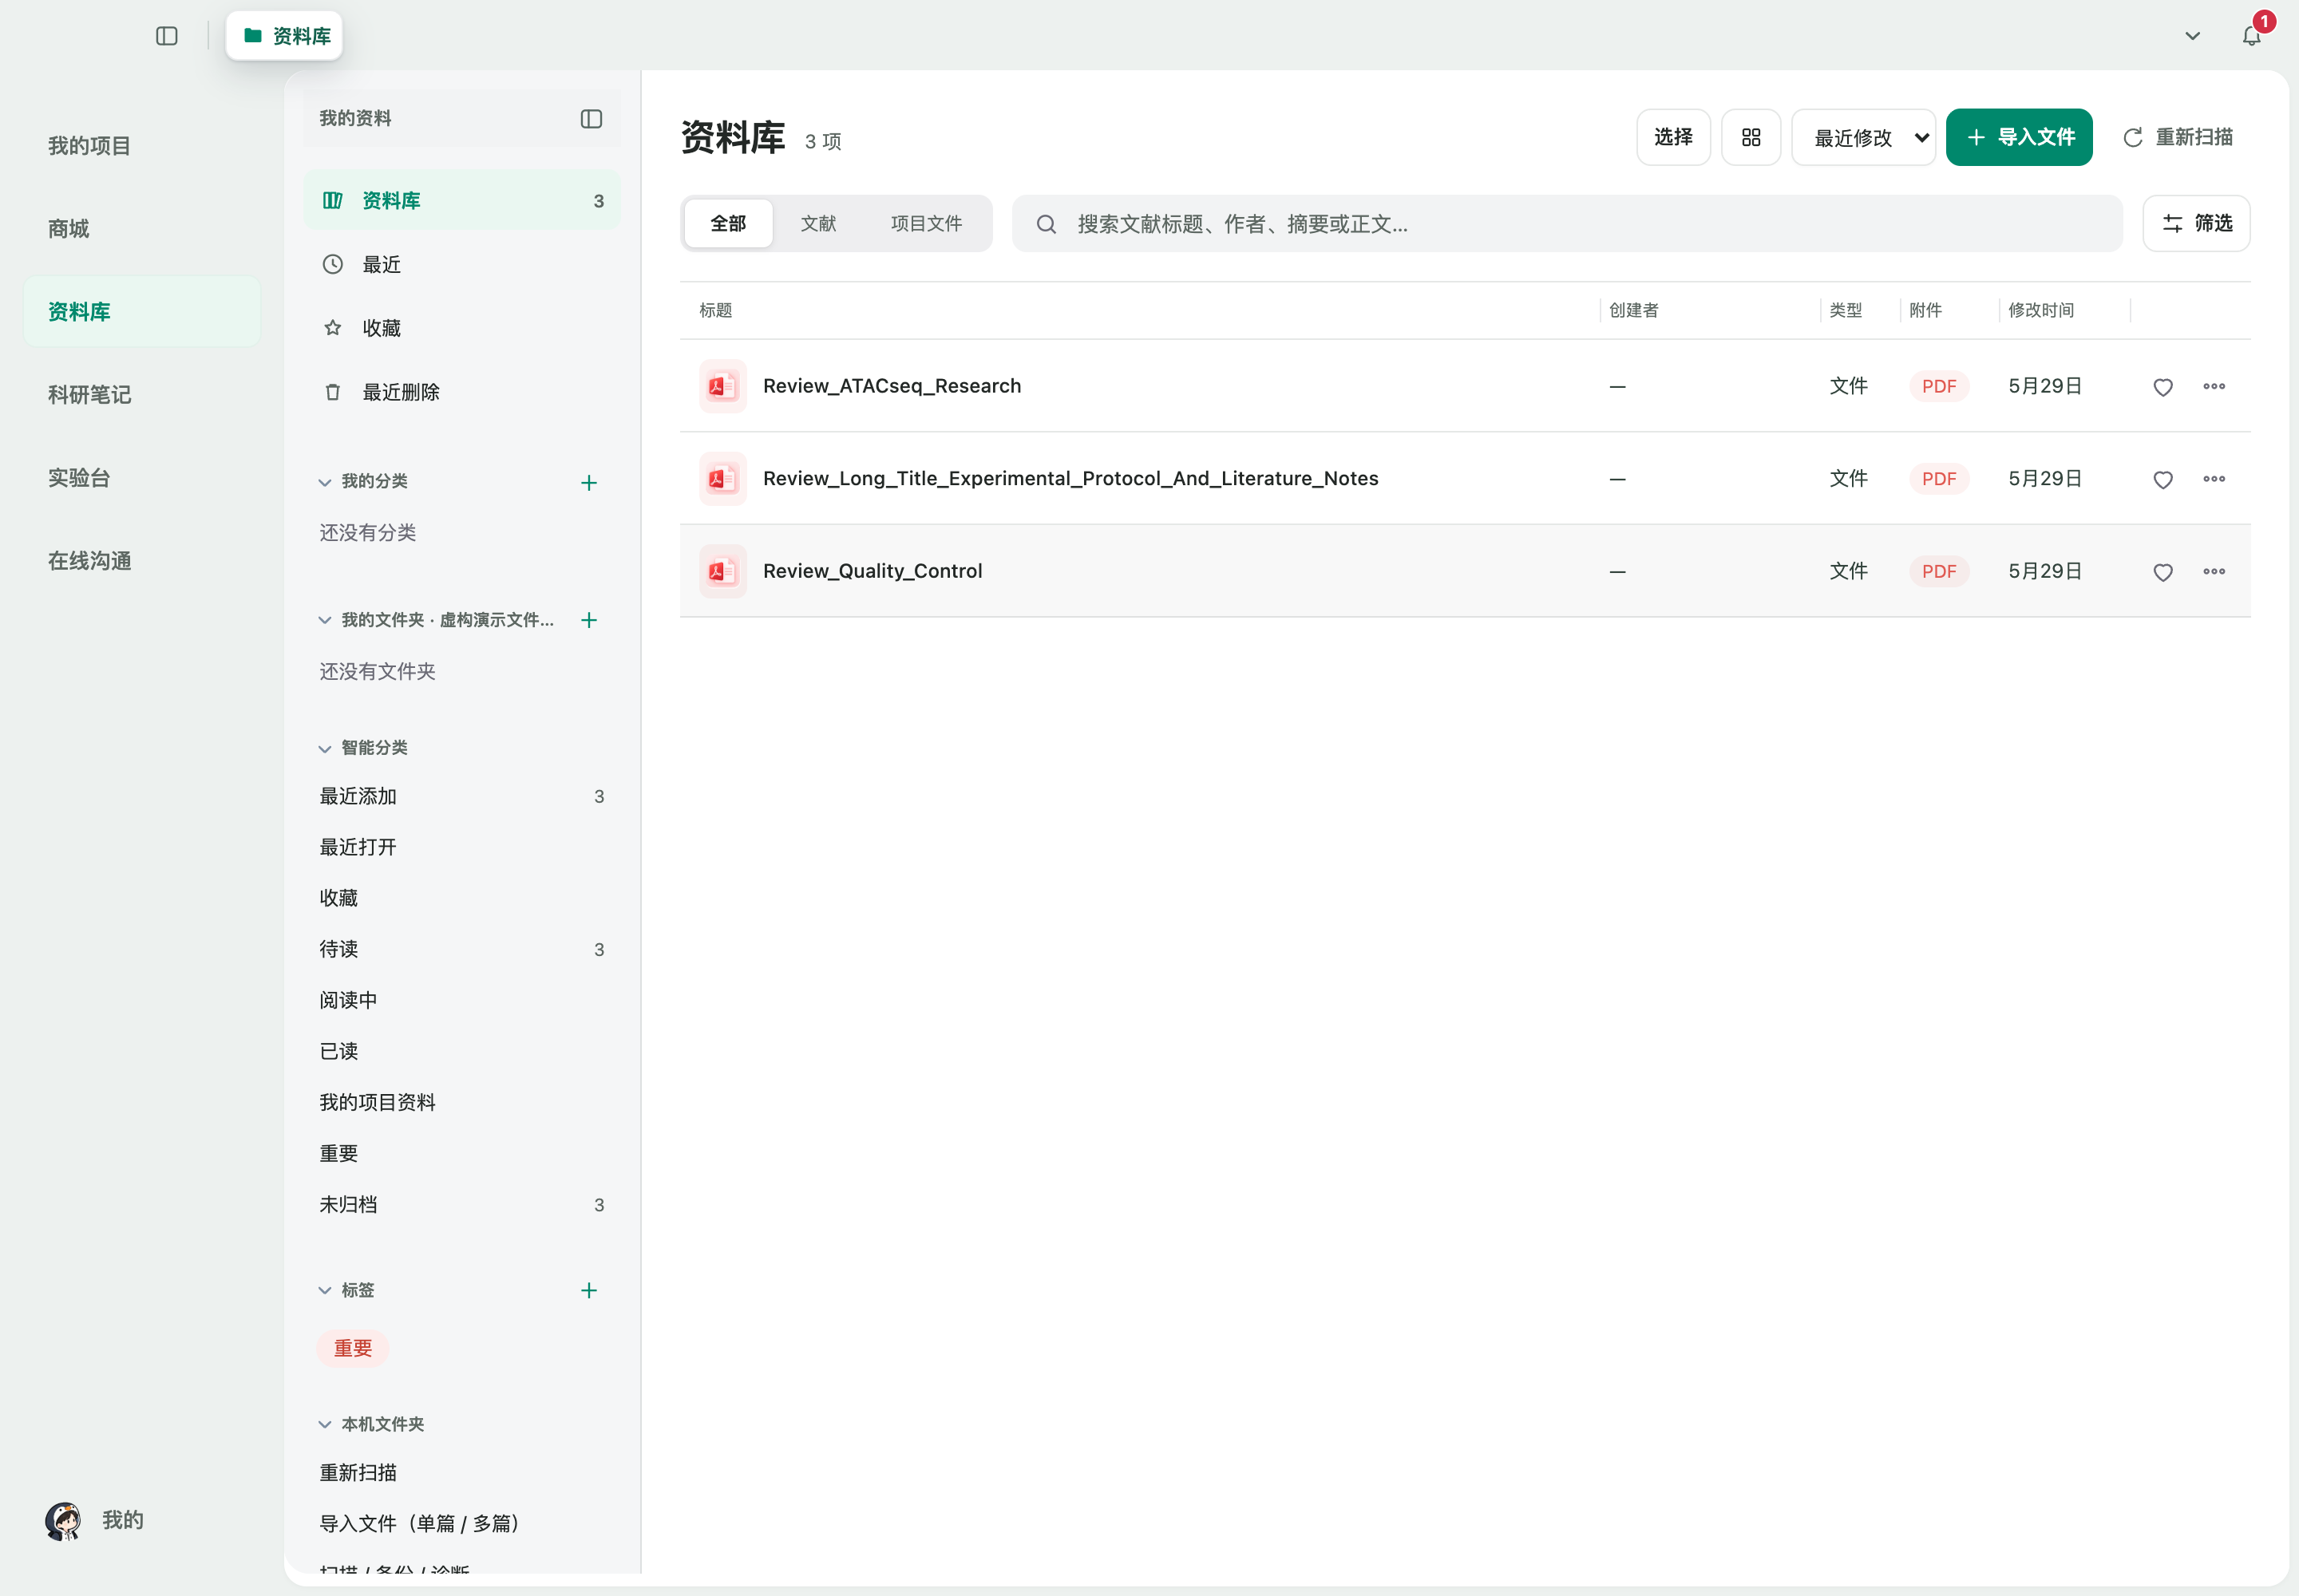Viewport: 2299px width, 1596px height.
Task: Open more options for Review_Long_Title_Experimental_Protocol file
Action: pyautogui.click(x=2214, y=479)
